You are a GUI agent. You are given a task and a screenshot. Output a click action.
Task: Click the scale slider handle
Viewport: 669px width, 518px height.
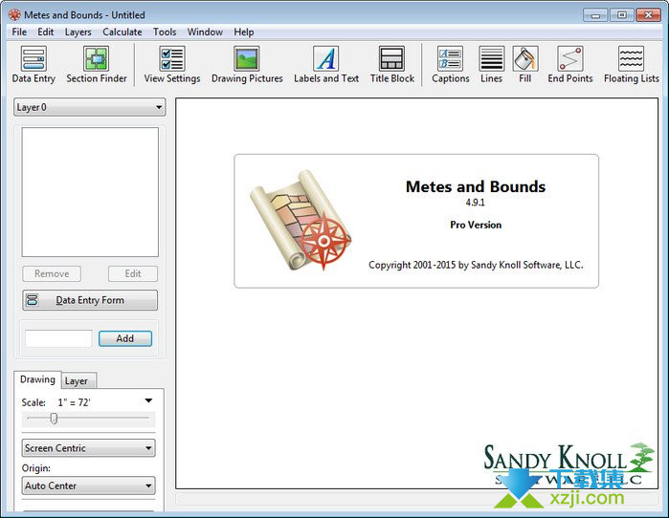tap(54, 419)
